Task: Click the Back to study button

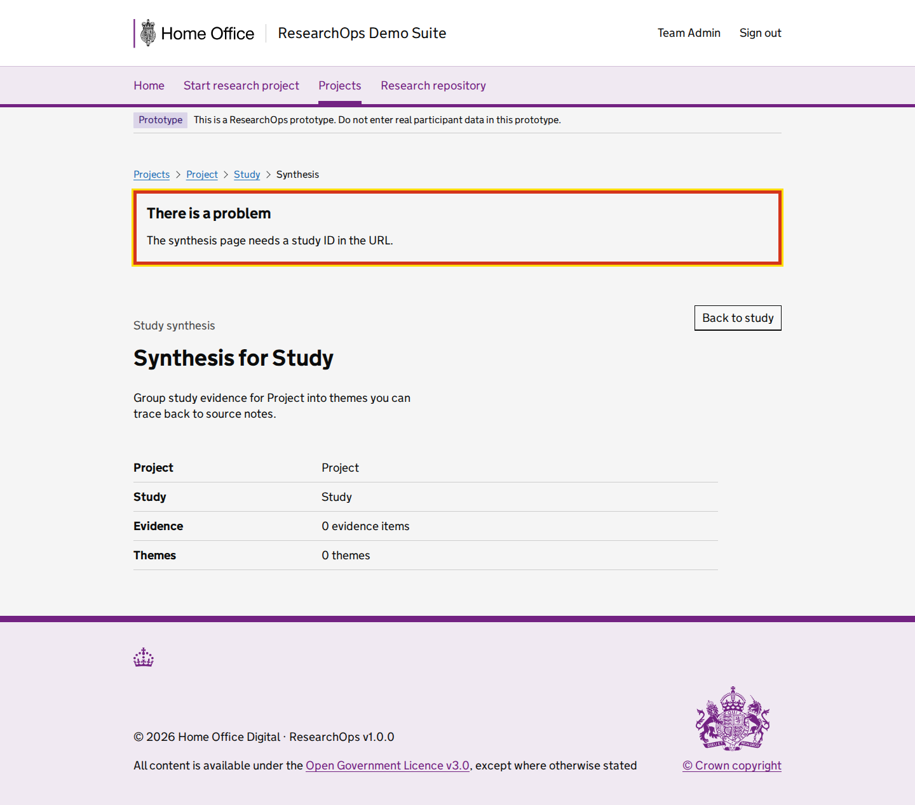Action: pyautogui.click(x=738, y=318)
